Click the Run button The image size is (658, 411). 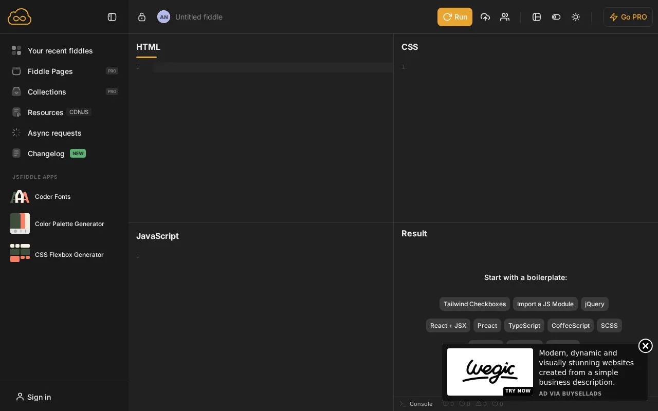pyautogui.click(x=455, y=17)
